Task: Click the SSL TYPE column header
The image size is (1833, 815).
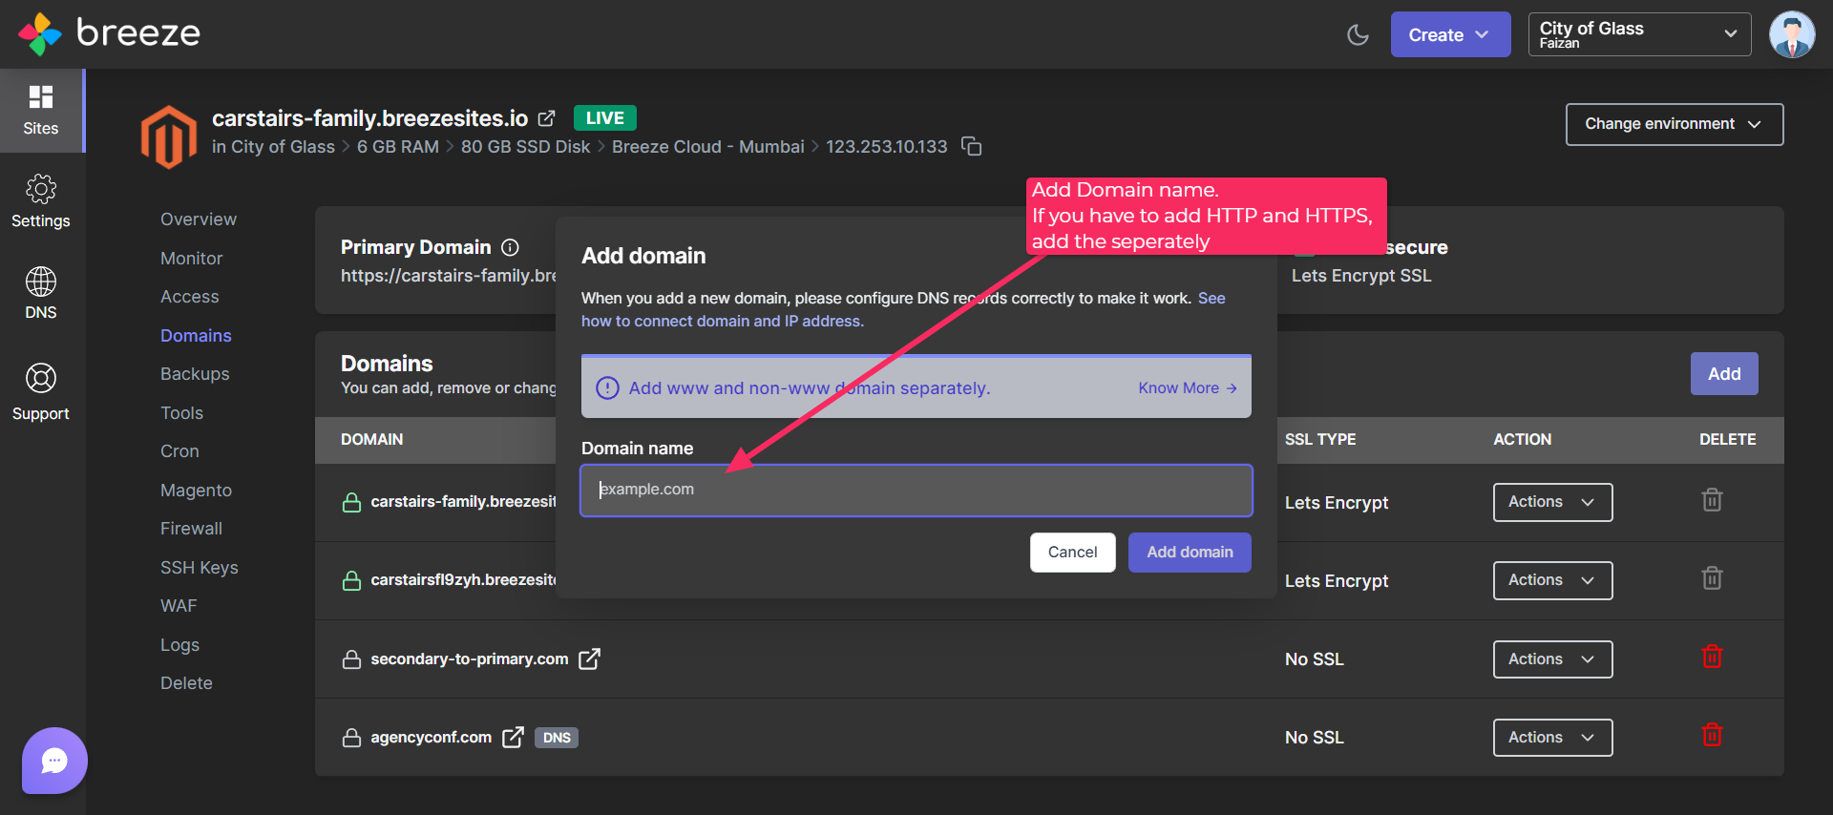Action: tap(1320, 440)
